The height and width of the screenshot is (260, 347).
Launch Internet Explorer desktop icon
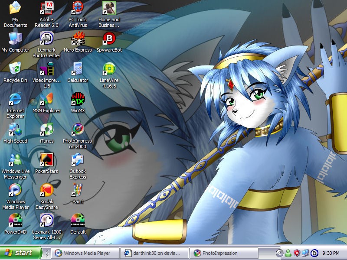(x=15, y=99)
